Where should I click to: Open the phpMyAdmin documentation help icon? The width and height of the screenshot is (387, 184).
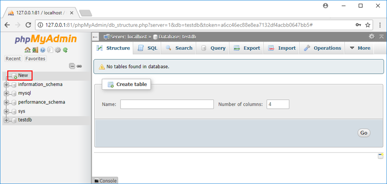click(43, 50)
